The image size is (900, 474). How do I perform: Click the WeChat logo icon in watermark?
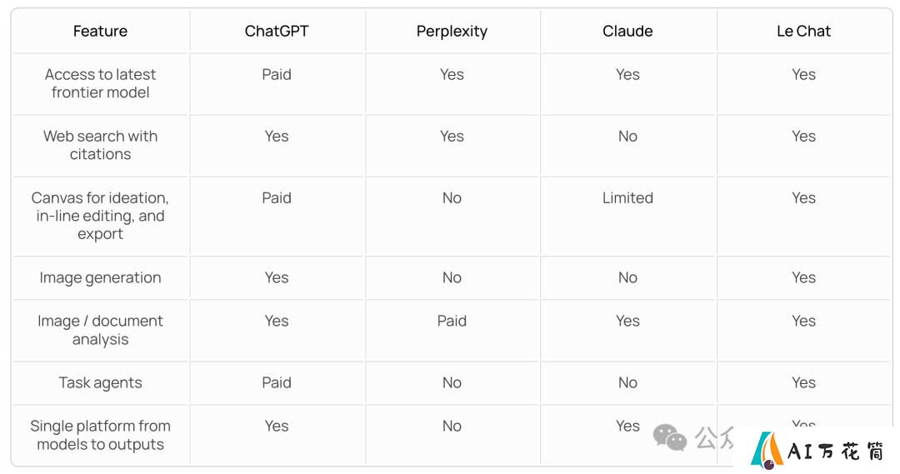[670, 437]
